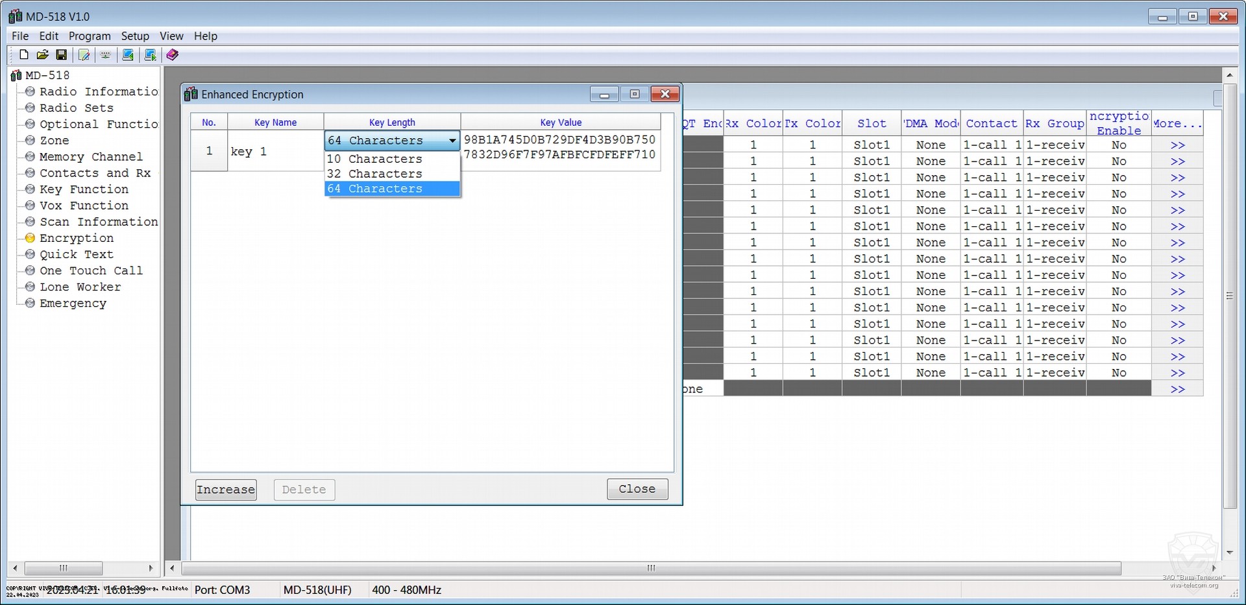The image size is (1246, 605).
Task: Select Encryption in the left tree
Action: [x=76, y=238]
